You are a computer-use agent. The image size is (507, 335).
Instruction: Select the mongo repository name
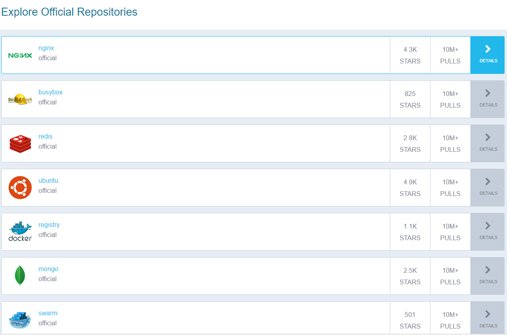48,269
